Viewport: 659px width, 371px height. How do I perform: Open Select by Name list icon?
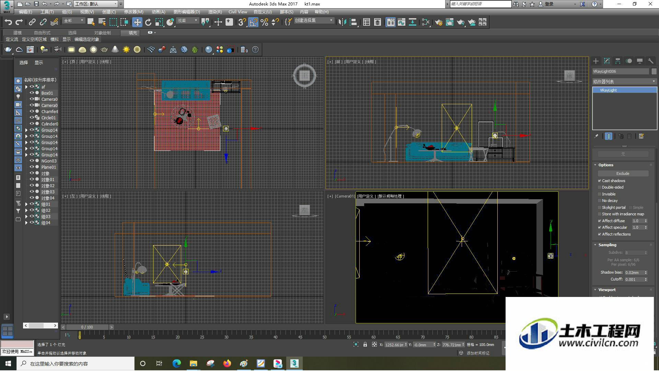pos(102,22)
